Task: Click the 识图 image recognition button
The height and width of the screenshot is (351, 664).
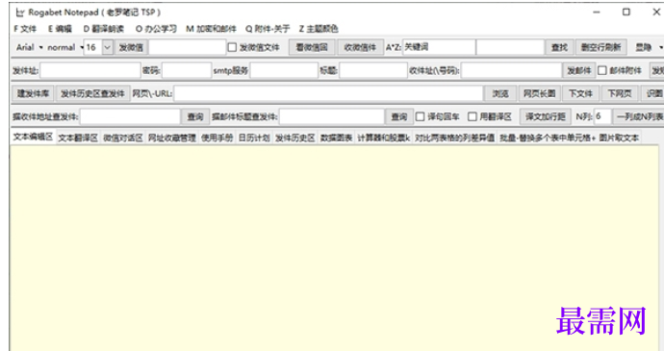Action: coord(652,93)
